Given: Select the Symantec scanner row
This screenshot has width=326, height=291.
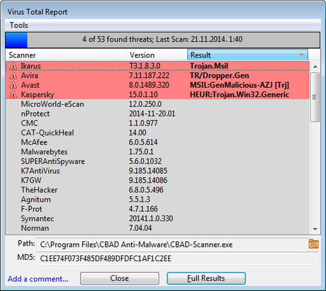Looking at the screenshot, I should pyautogui.click(x=157, y=218).
